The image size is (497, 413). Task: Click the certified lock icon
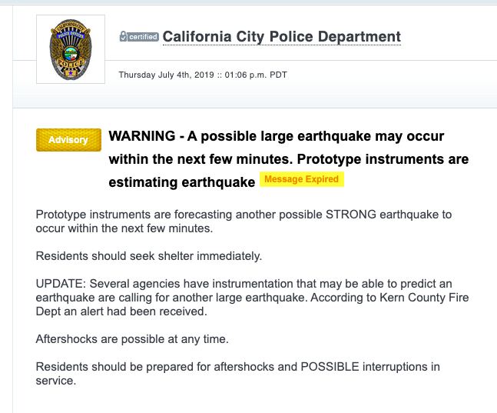123,37
